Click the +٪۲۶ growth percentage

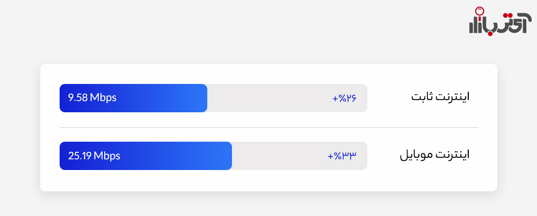click(x=345, y=98)
